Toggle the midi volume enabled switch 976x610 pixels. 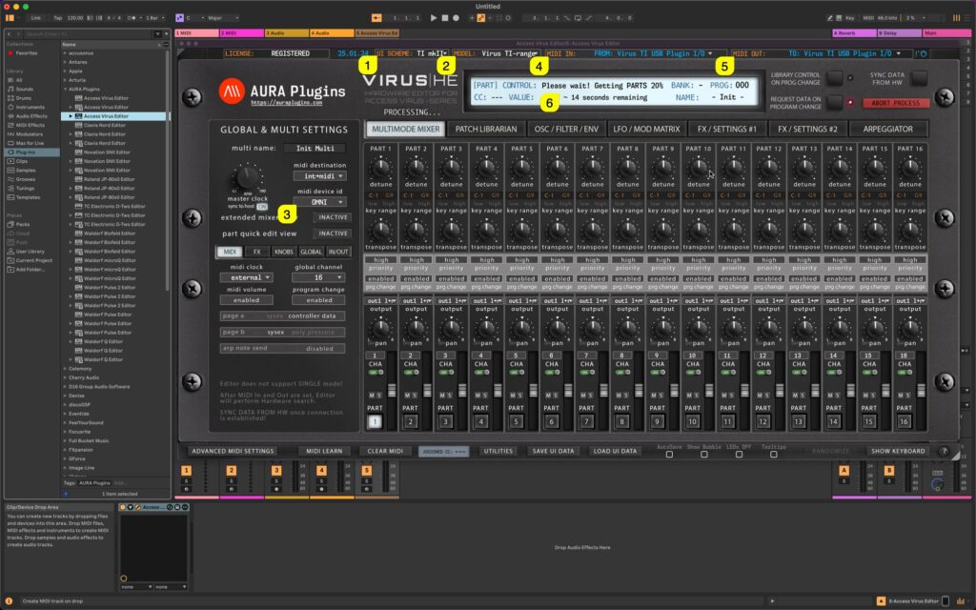tap(246, 298)
